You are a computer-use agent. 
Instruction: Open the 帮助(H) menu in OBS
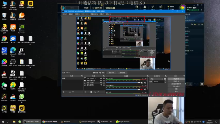point(108,14)
